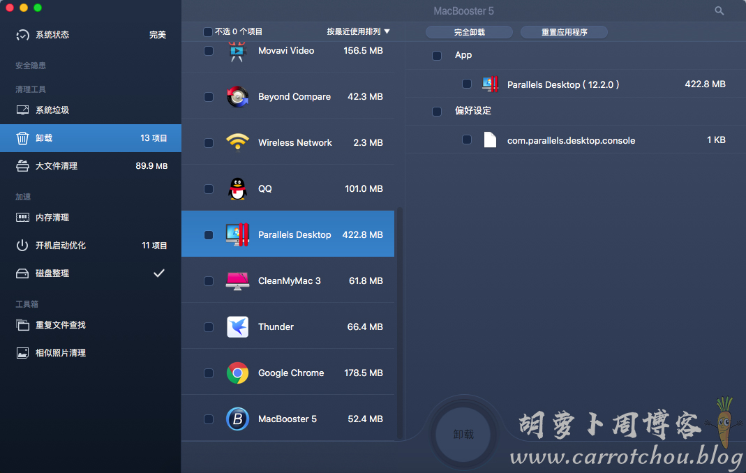Click the 相似照片清理 photo icon
The width and height of the screenshot is (746, 473).
[22, 352]
